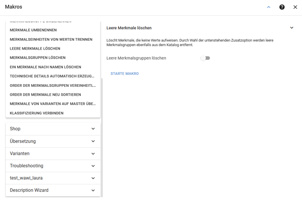Select MERKMALE VON VARIANTEN AUF MASTER ÜBE... macro
This screenshot has width=302, height=200.
click(53, 104)
